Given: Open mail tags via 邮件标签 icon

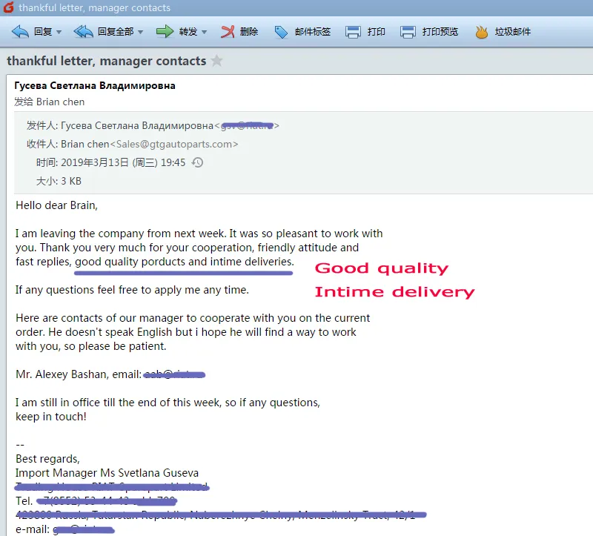Looking at the screenshot, I should coord(282,32).
